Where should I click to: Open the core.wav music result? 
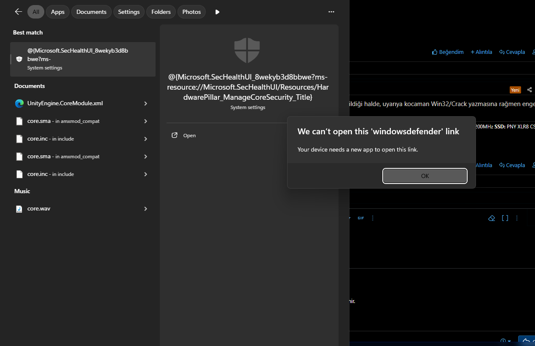[83, 208]
